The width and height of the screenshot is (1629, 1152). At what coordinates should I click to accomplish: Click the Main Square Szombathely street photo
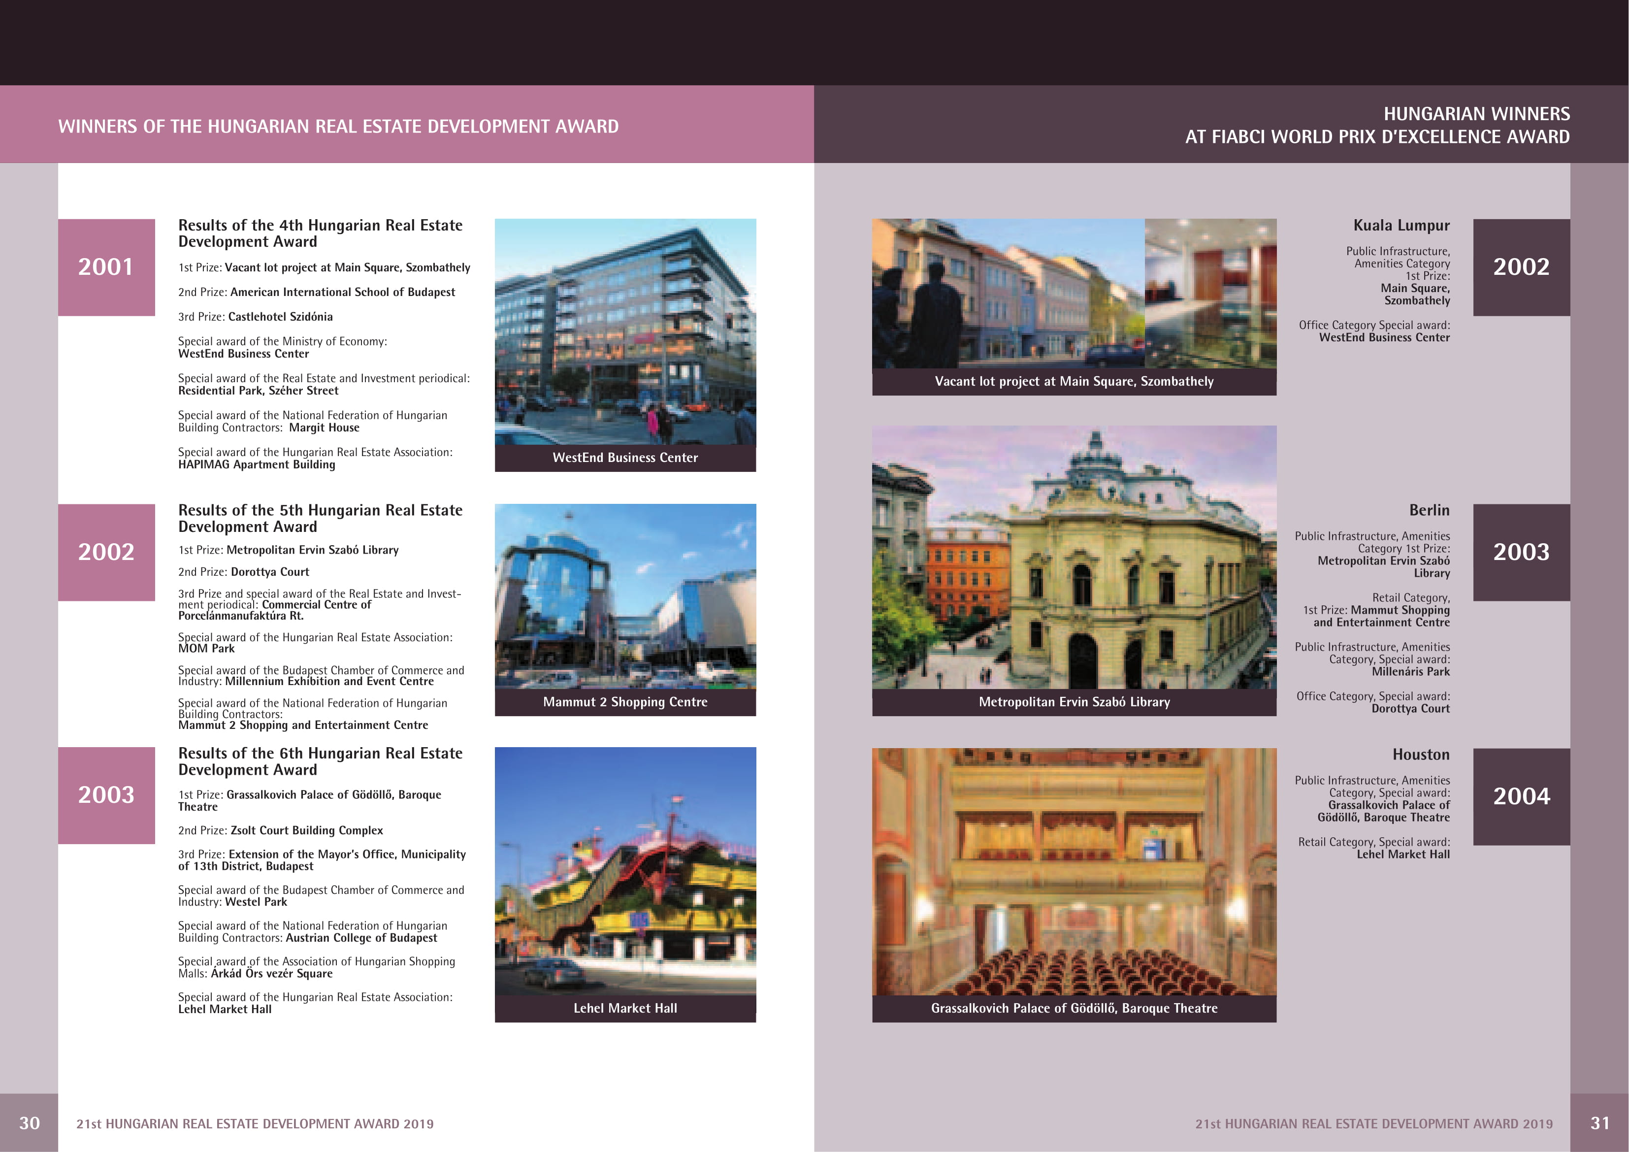click(1008, 293)
